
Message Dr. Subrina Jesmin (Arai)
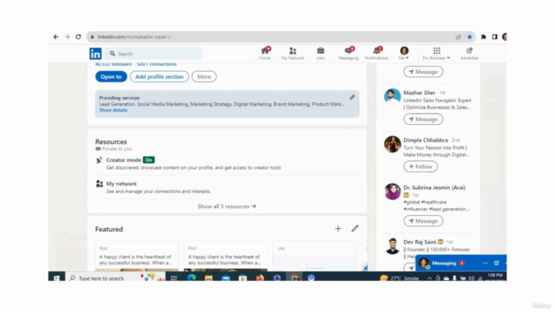[x=423, y=221]
